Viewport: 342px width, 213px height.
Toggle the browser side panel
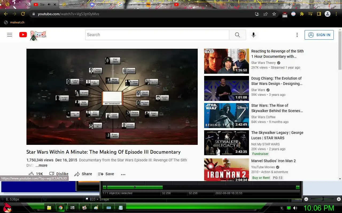[319, 14]
